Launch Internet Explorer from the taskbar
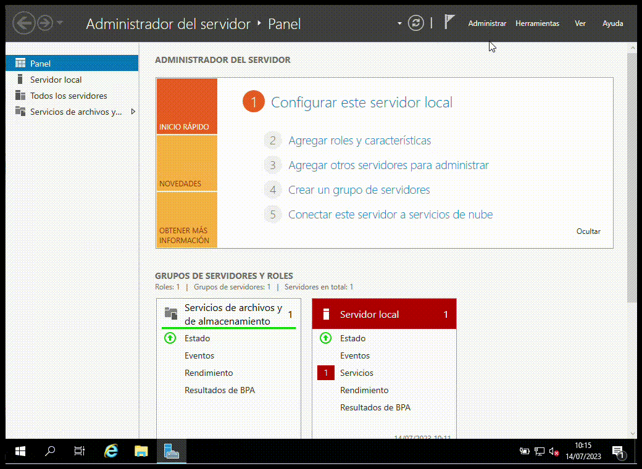The image size is (642, 469). [x=111, y=451]
